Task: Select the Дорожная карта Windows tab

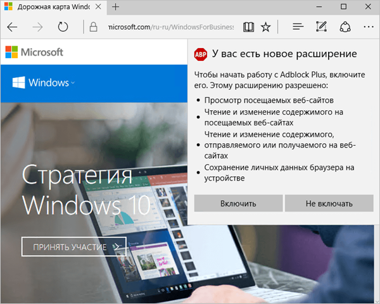Action: pyautogui.click(x=54, y=7)
